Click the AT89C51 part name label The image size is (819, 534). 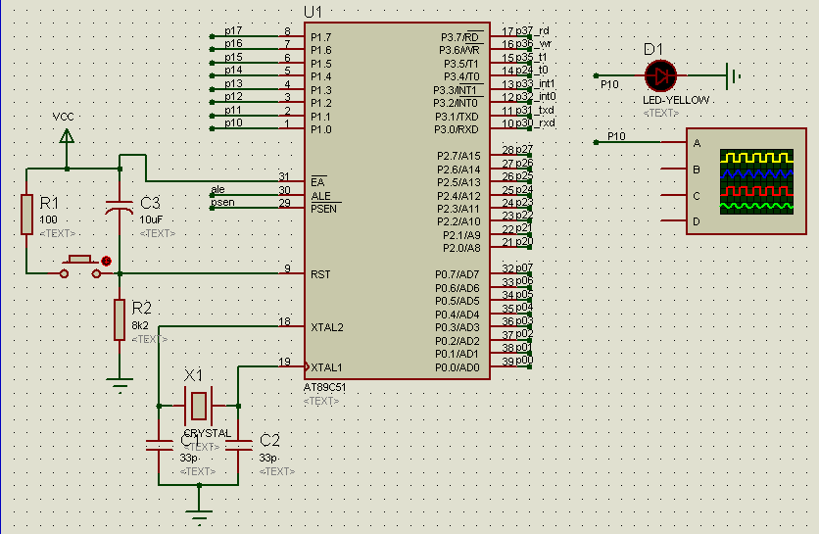324,388
